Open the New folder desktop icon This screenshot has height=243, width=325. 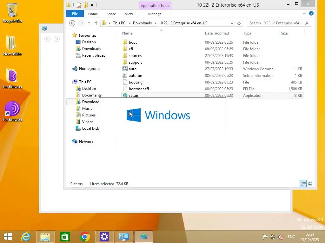click(12, 46)
